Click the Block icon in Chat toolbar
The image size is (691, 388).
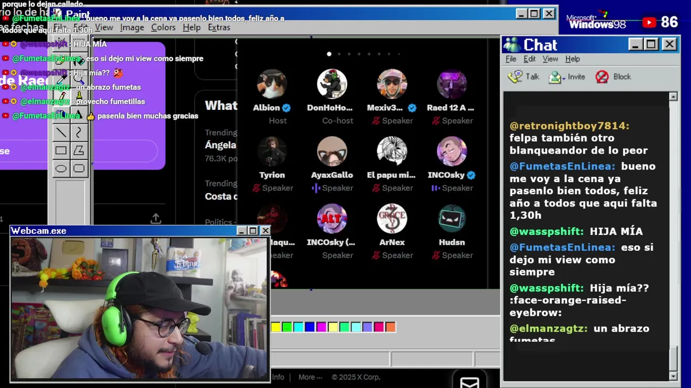tap(602, 77)
